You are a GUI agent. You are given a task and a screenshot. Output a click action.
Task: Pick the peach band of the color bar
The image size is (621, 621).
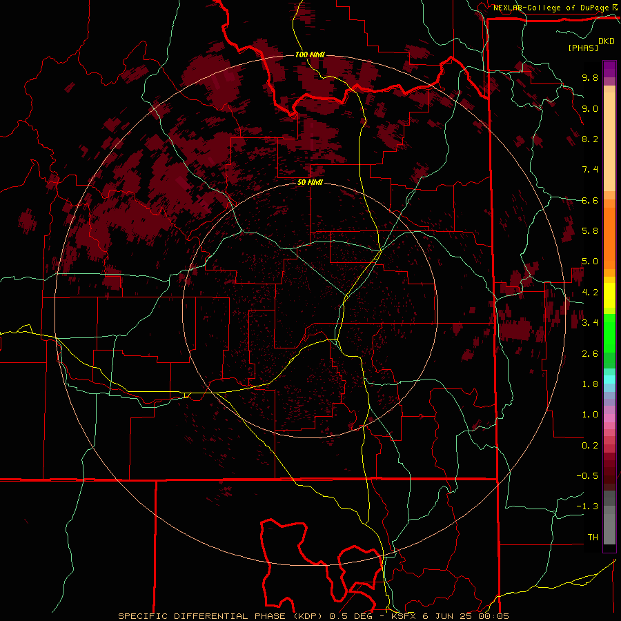click(x=609, y=141)
